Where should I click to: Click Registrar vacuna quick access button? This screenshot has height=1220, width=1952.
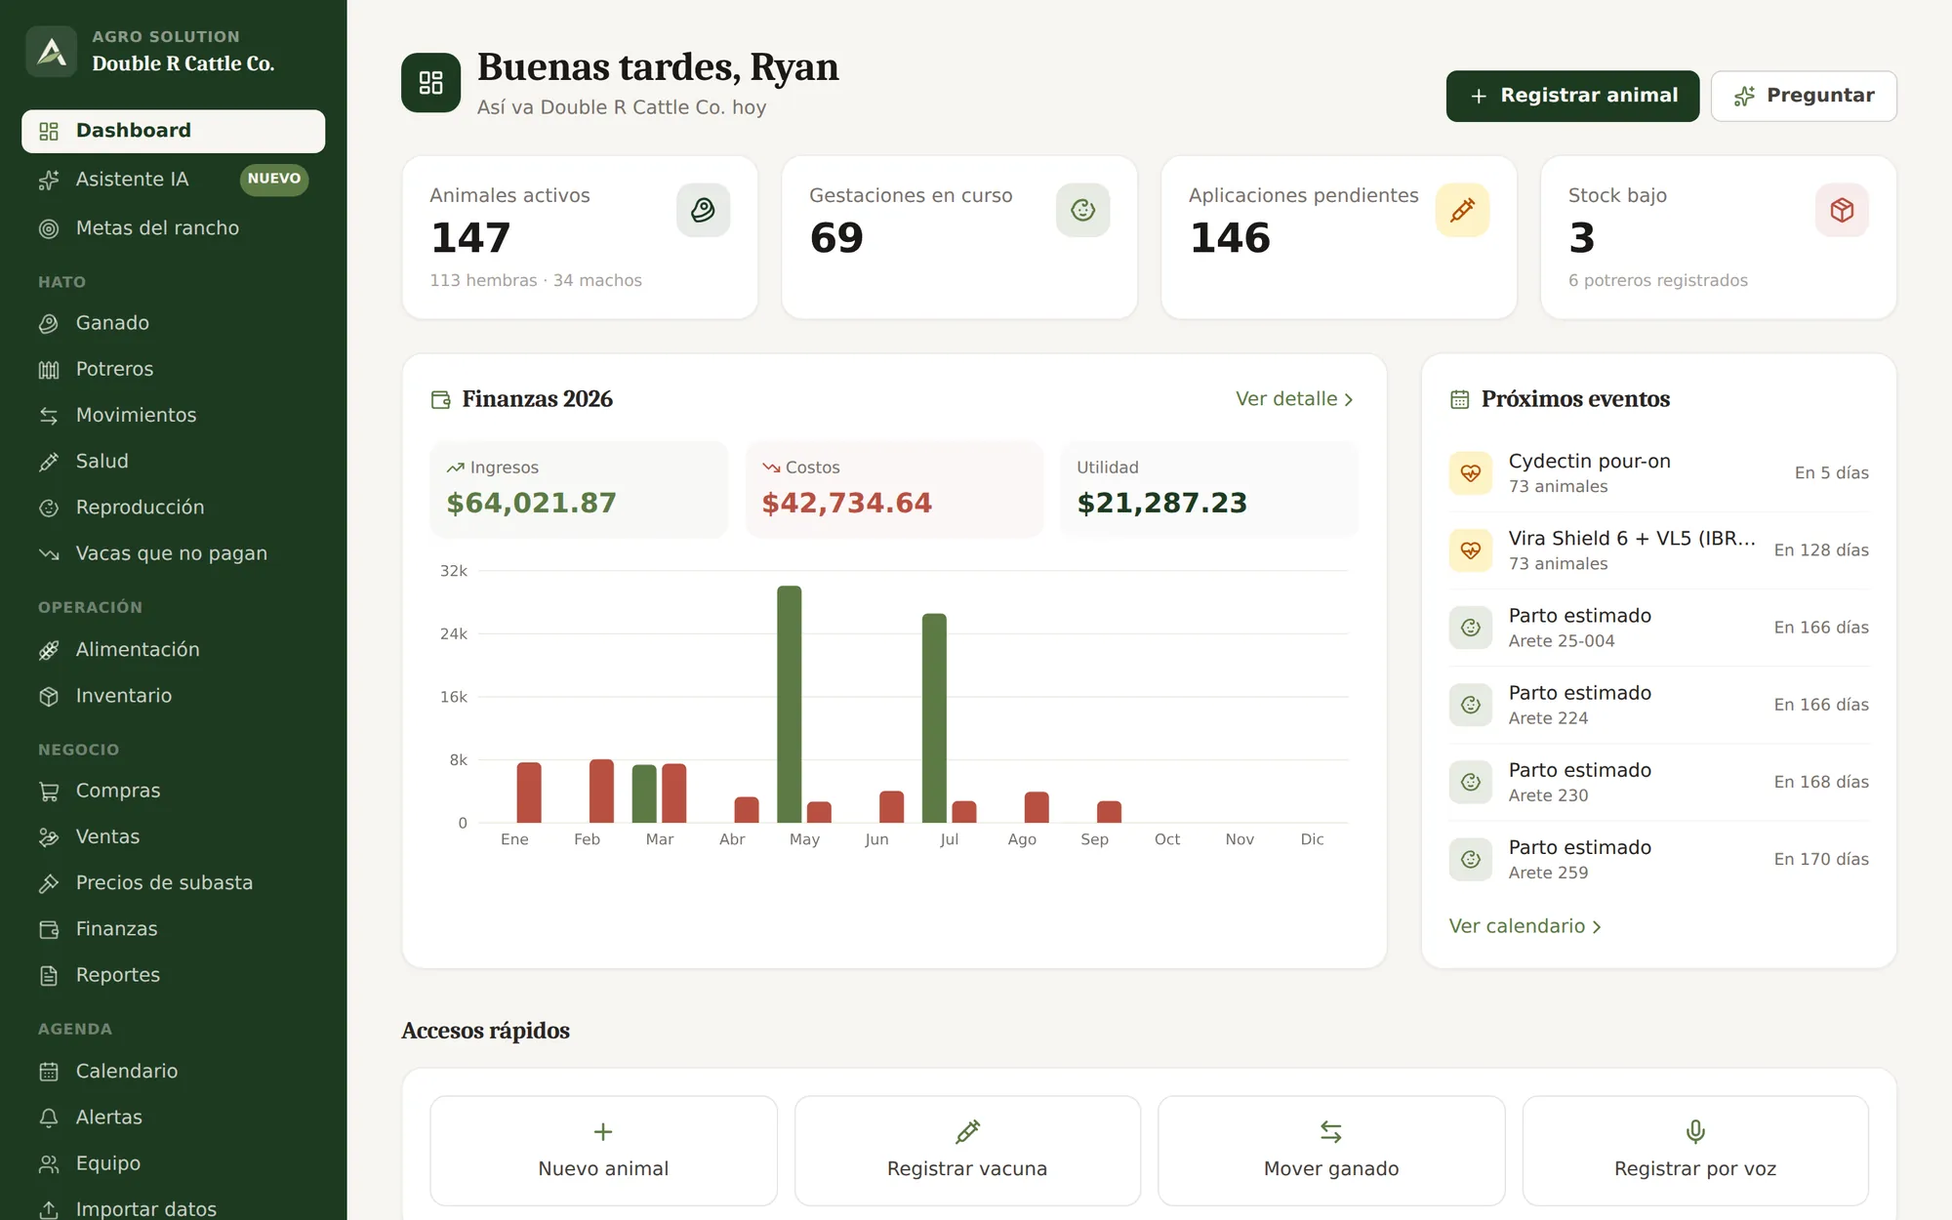coord(967,1151)
